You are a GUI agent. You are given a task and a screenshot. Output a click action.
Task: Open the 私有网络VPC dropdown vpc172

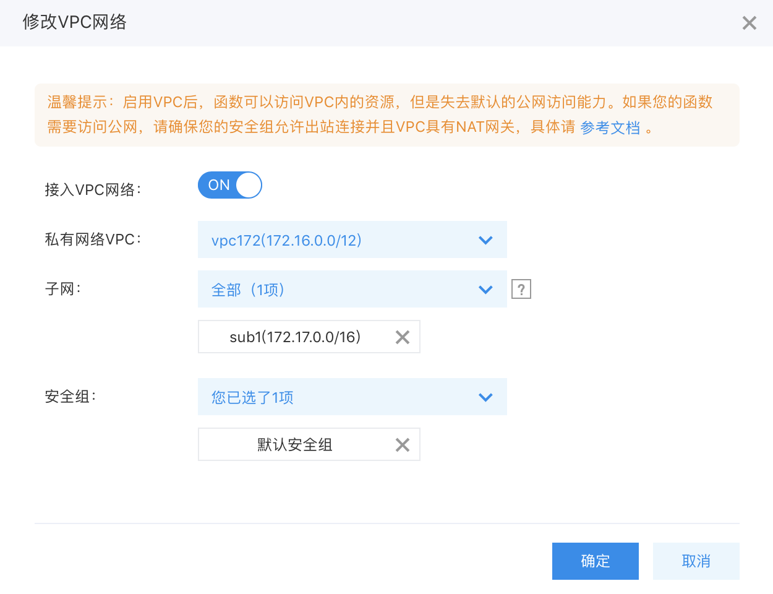coord(352,239)
